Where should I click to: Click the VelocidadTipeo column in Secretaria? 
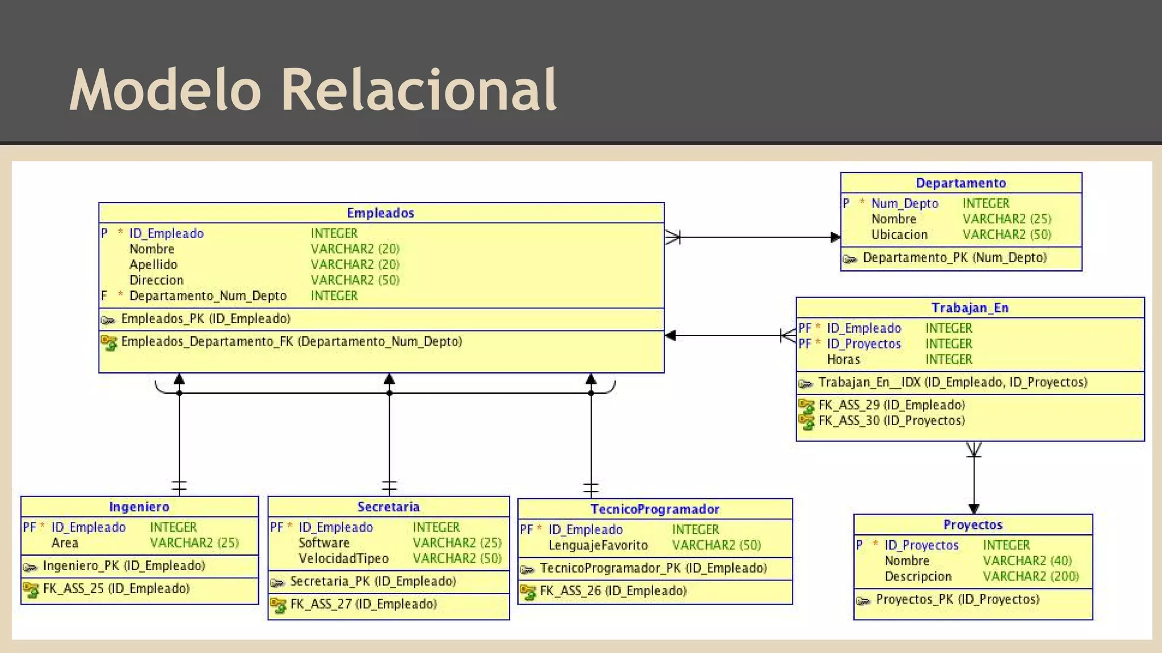pyautogui.click(x=343, y=558)
